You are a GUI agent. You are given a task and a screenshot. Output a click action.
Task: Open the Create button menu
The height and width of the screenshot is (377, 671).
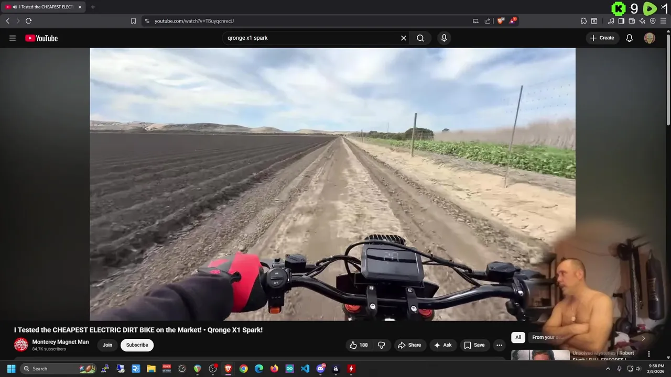(x=602, y=38)
